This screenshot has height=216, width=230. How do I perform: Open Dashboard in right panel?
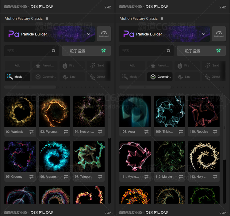[219, 34]
